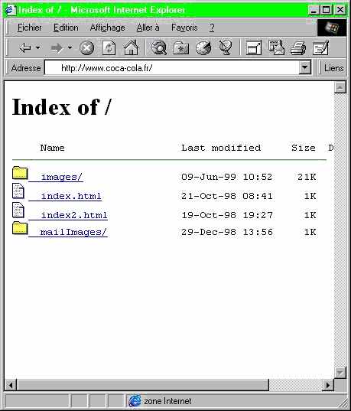
Task: Open the Fichier menu
Action: click(x=30, y=28)
